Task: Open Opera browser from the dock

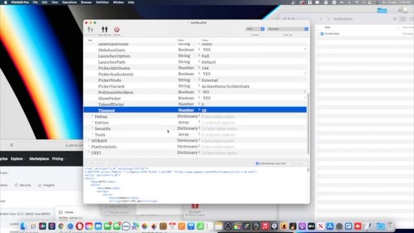Action: point(80,226)
